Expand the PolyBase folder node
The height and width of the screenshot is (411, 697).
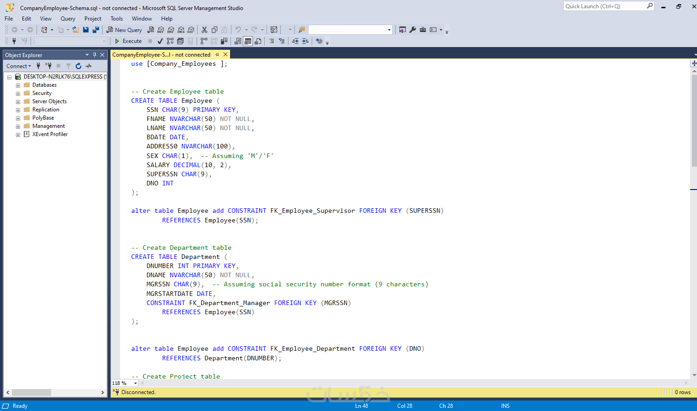coord(18,118)
